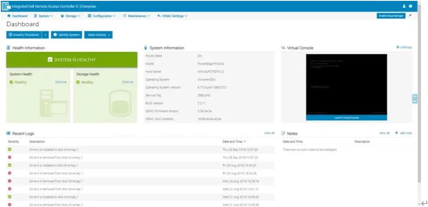Click the Virtual Console section icon
This screenshot has width=428, height=207.
coord(283,48)
